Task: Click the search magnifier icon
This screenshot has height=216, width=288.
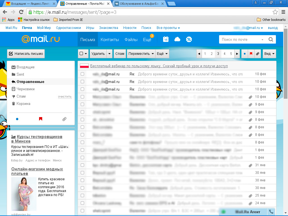Action: (271, 39)
